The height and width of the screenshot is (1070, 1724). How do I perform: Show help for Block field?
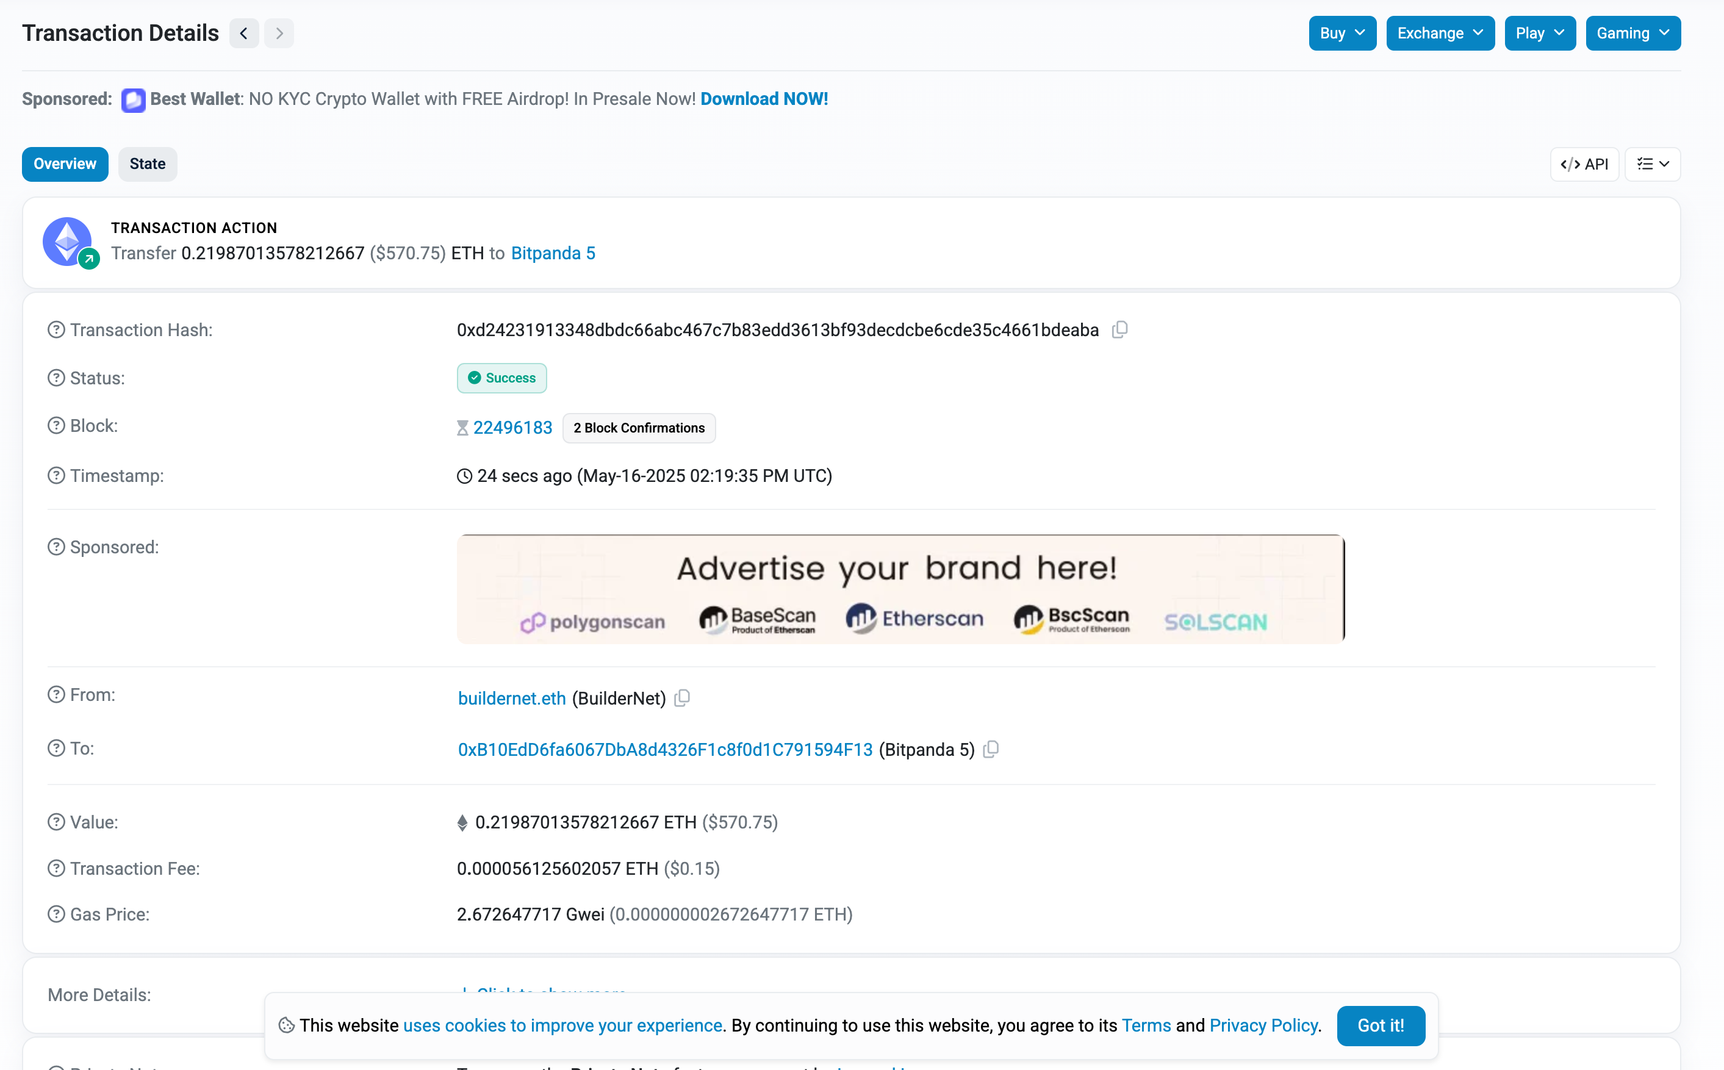pyautogui.click(x=56, y=425)
